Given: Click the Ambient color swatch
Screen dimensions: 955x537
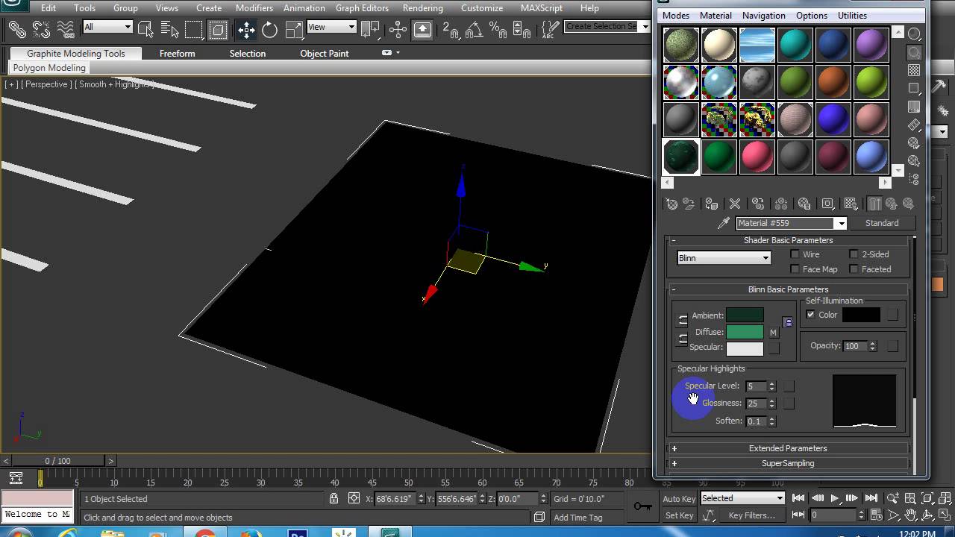Looking at the screenshot, I should point(745,315).
